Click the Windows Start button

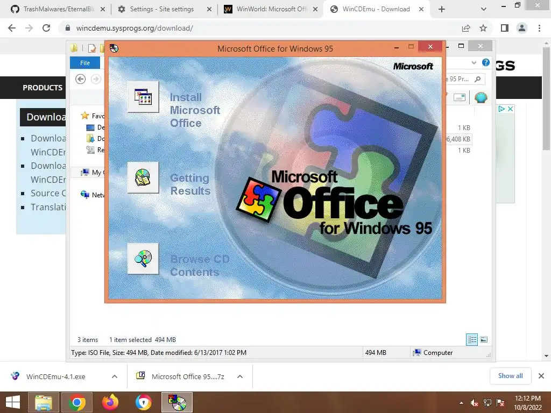pos(13,402)
